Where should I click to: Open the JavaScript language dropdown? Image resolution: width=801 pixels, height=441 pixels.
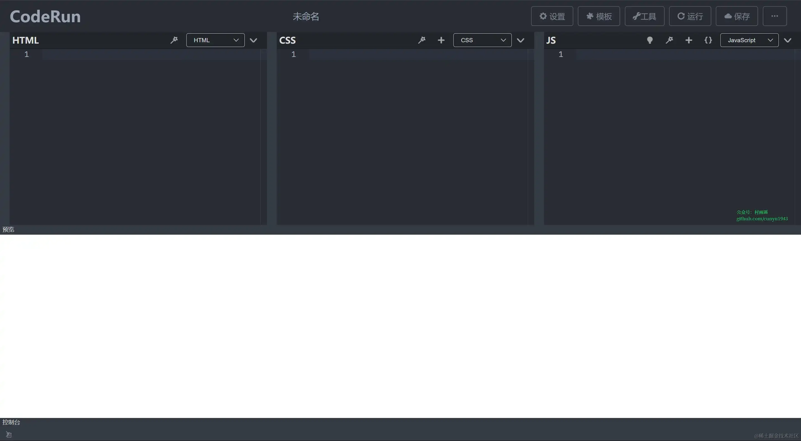point(749,40)
